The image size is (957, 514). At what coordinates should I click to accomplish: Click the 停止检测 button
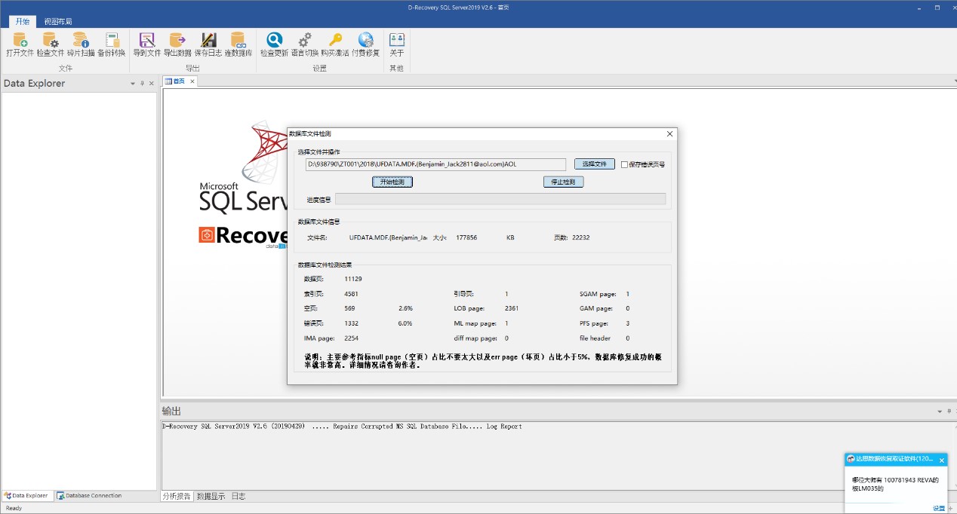click(x=564, y=182)
